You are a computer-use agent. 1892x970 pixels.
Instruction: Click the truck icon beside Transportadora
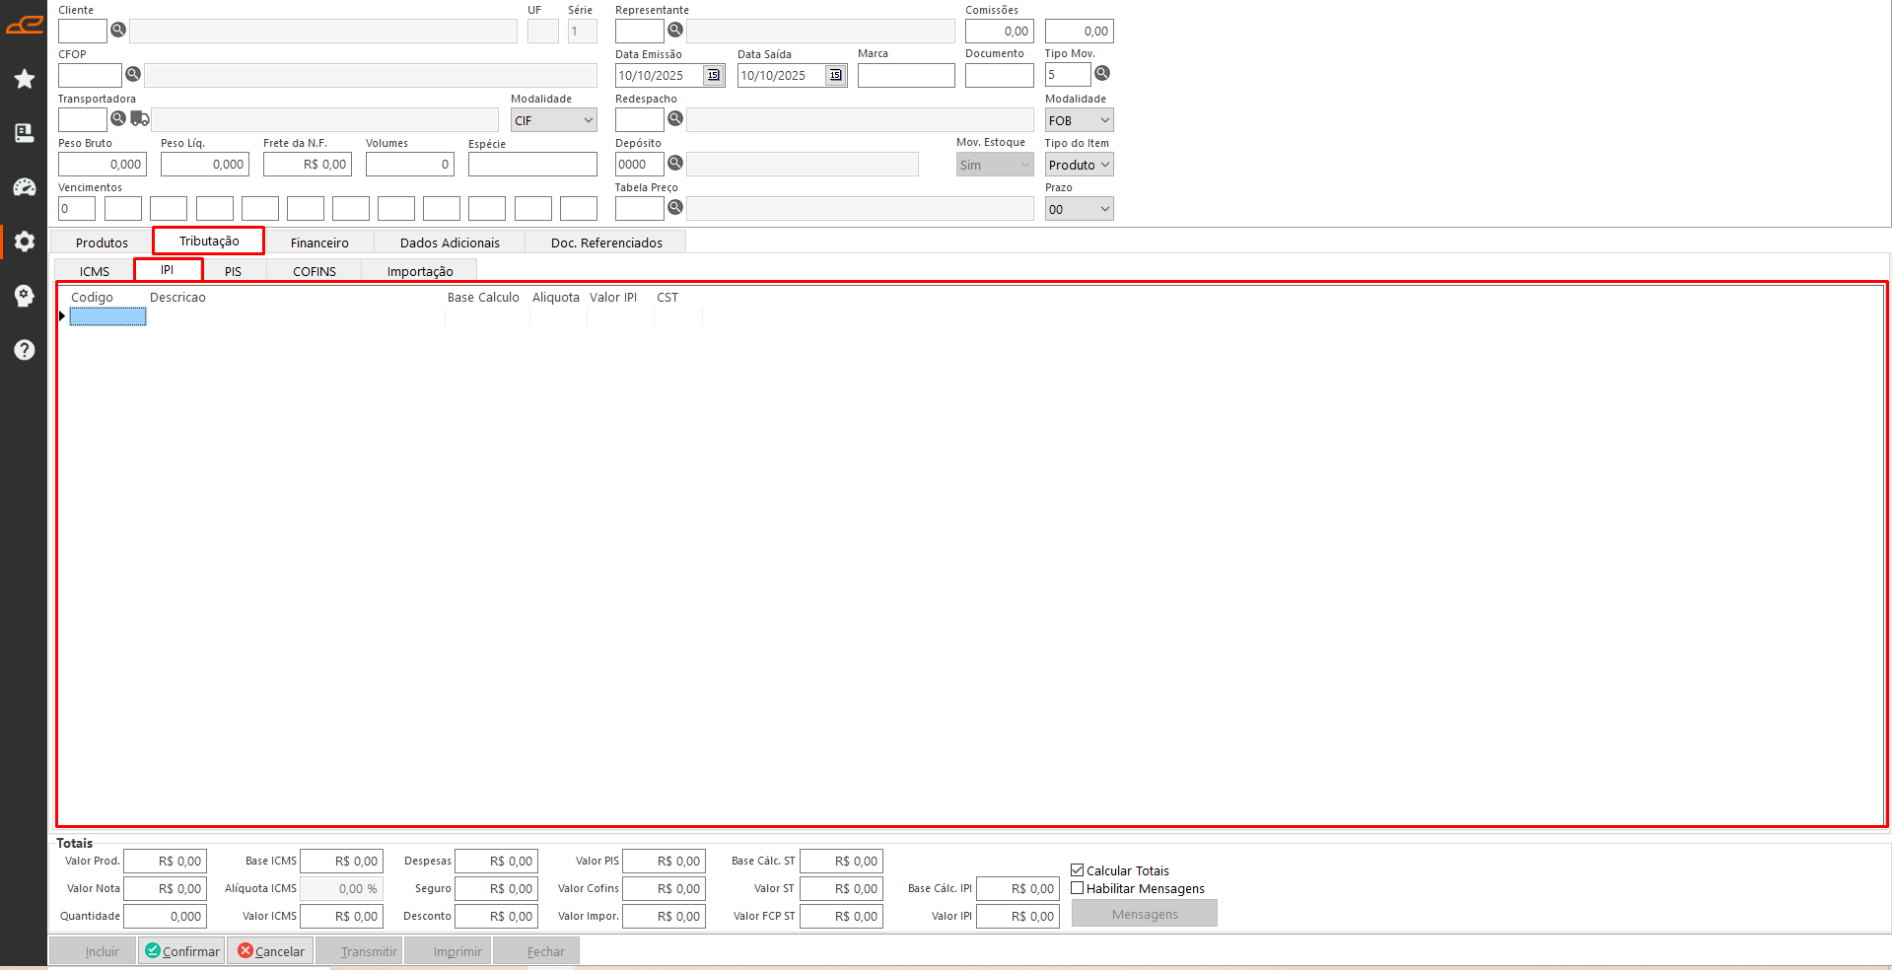tap(140, 119)
